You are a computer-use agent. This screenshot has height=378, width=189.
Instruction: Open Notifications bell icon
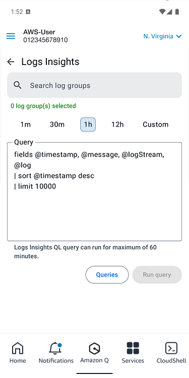(56, 348)
